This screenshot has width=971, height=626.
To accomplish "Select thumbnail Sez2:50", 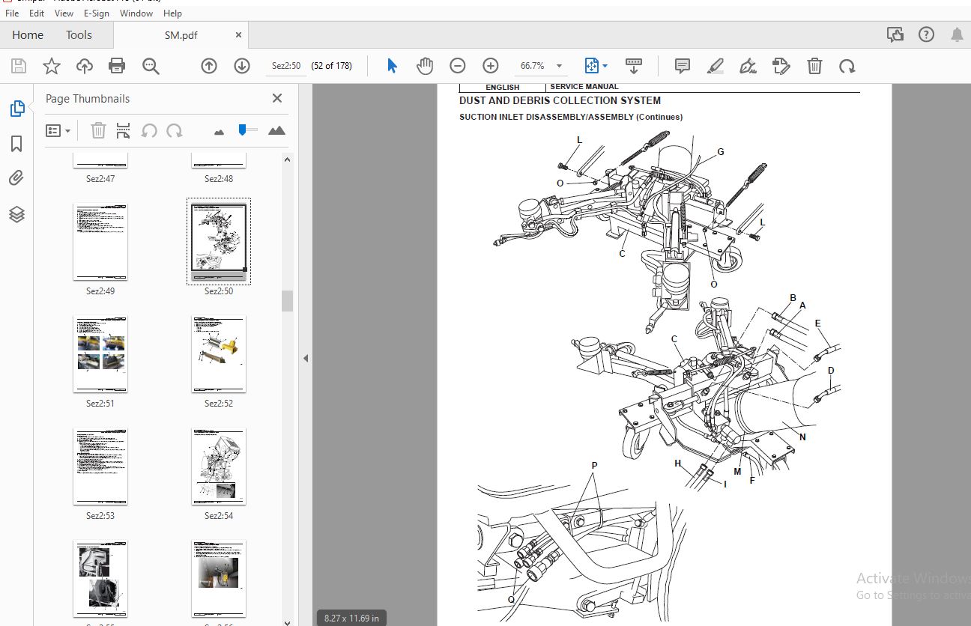I will (x=219, y=241).
